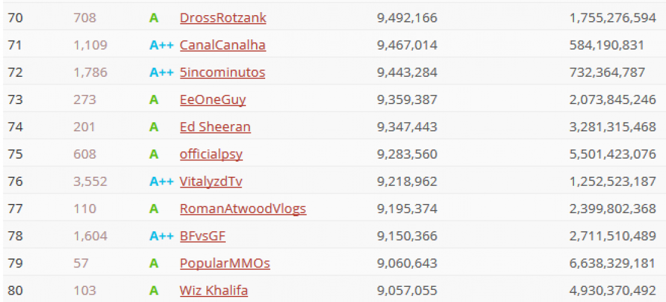This screenshot has height=302, width=666.
Task: Click the A grade badge for Ed Sheeran
Action: coord(154,127)
